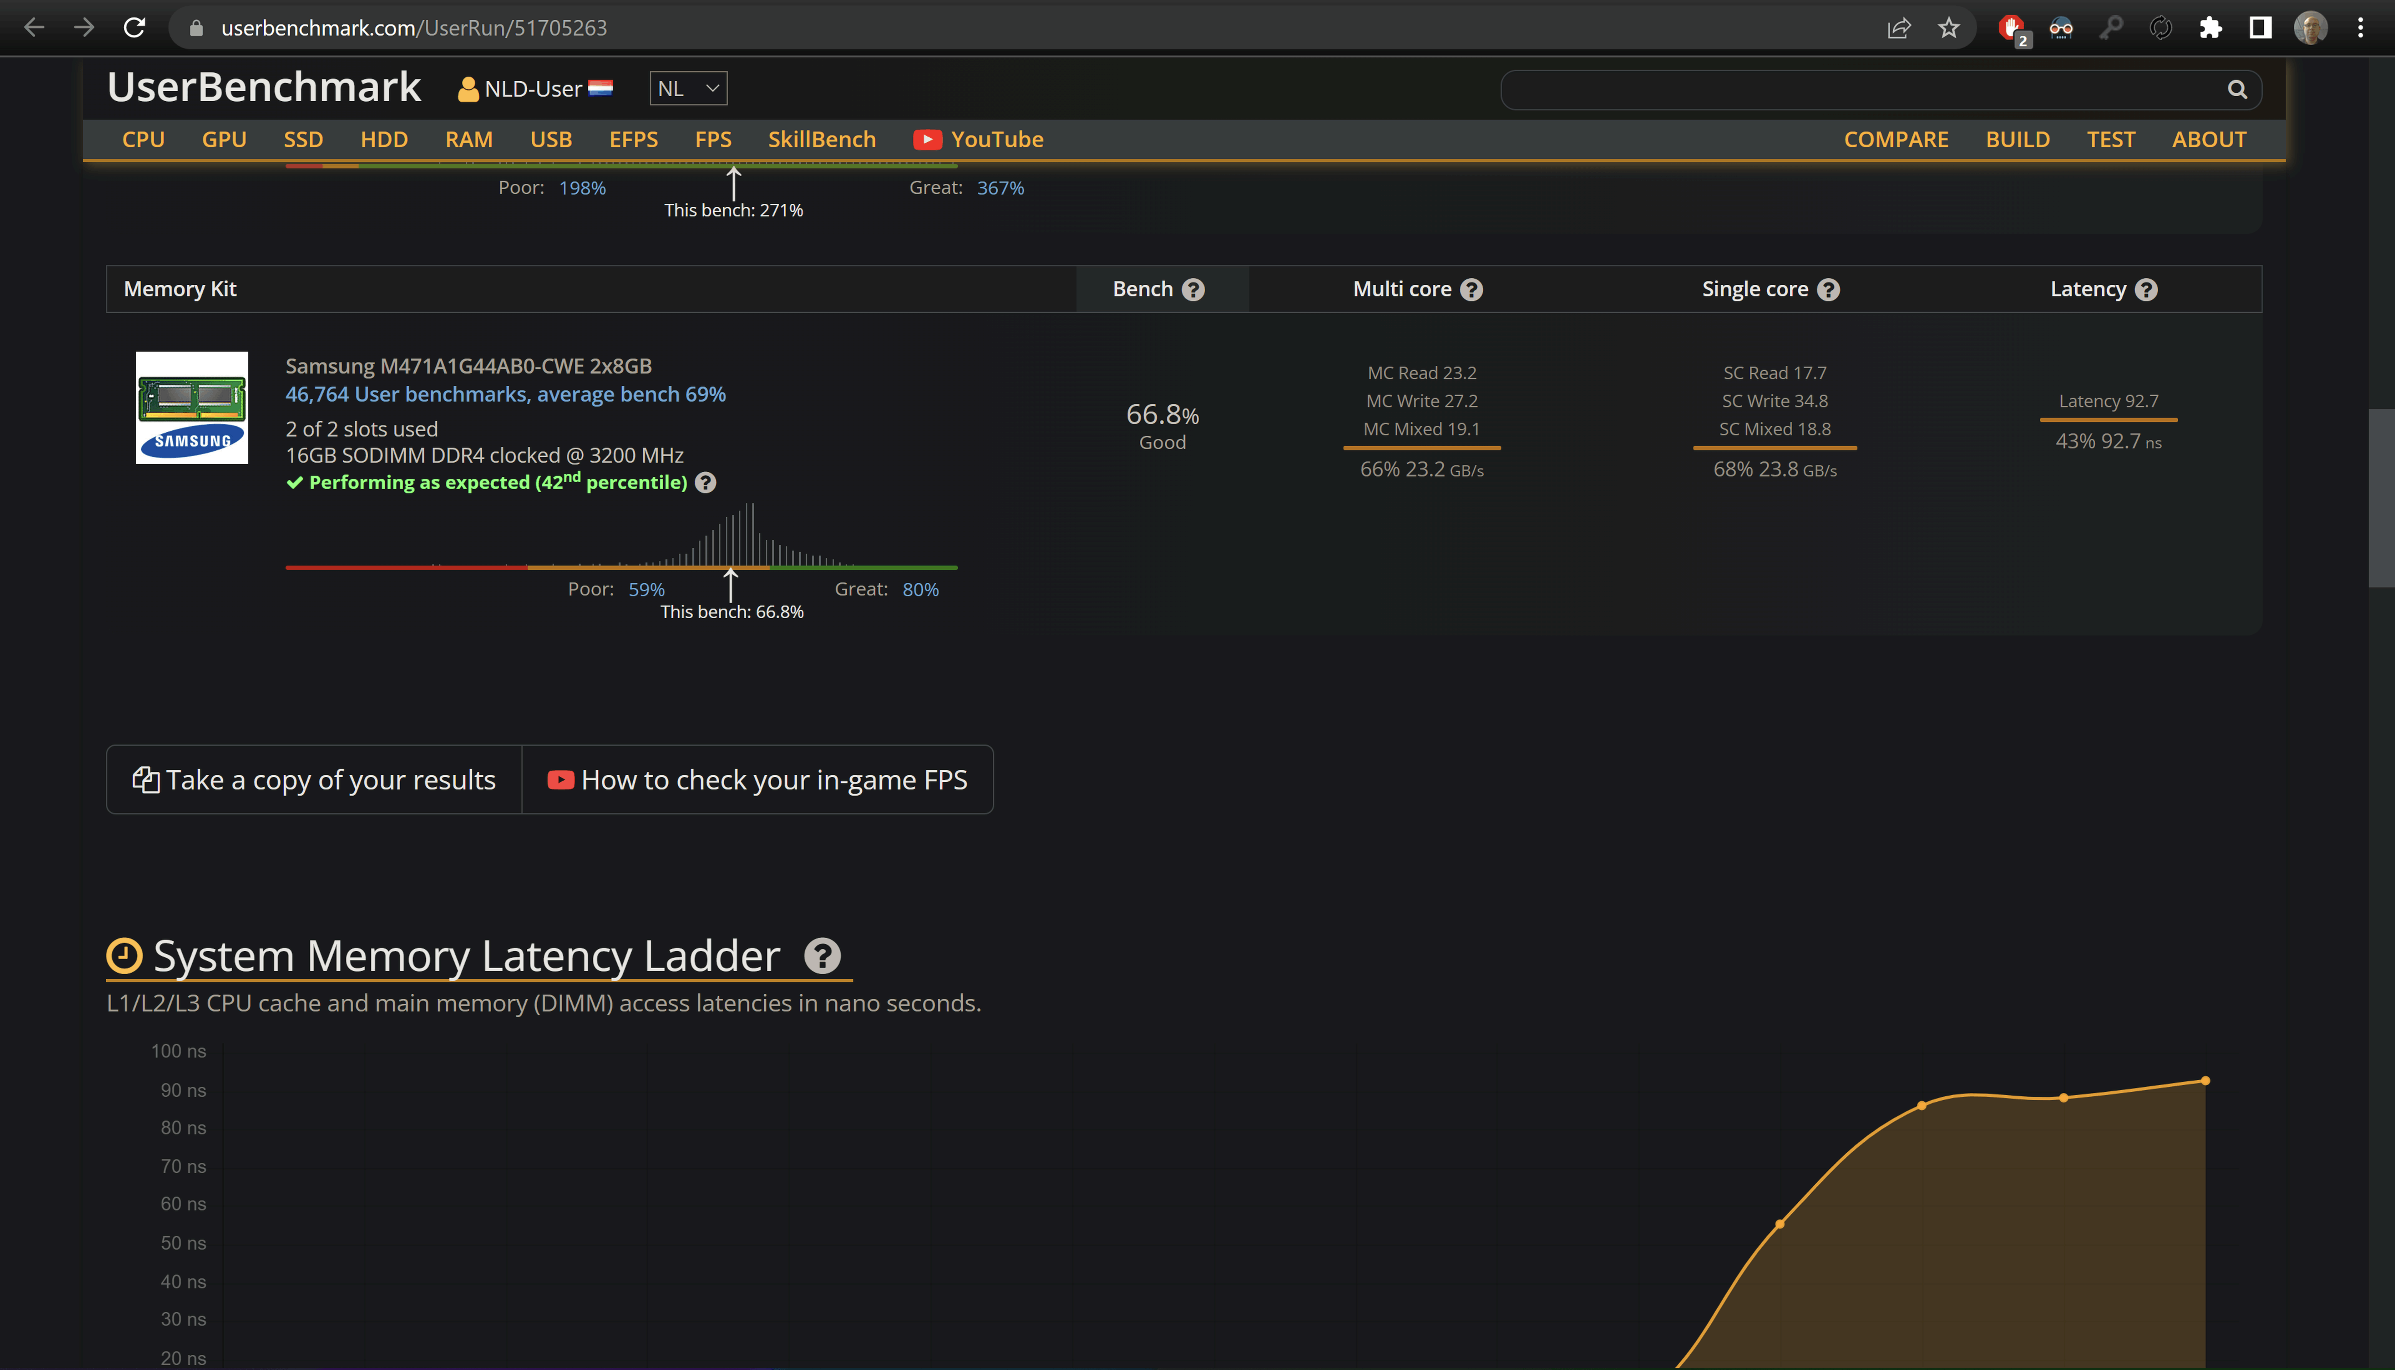Open the Extensions puzzle piece menu

pyautogui.click(x=2211, y=28)
